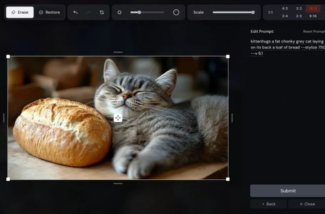
Task: Click the large brush size circle
Action: point(176,12)
